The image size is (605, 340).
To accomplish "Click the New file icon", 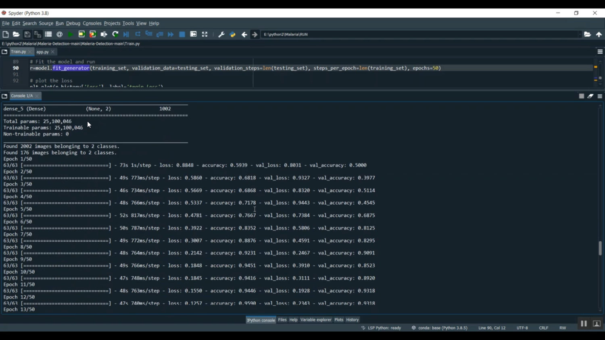I will click(x=6, y=35).
